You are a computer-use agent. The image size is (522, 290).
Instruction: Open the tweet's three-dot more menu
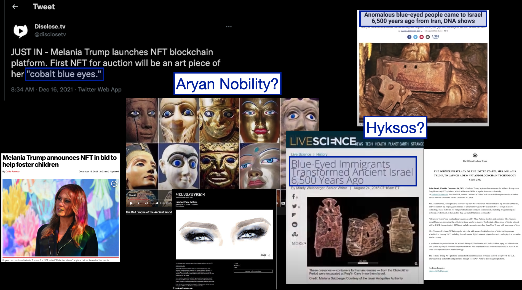tap(229, 26)
